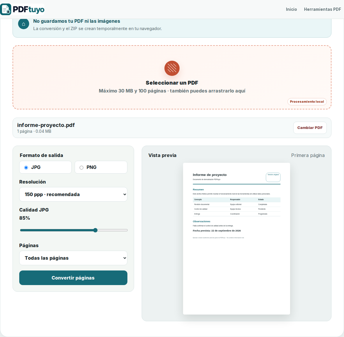The width and height of the screenshot is (344, 337).
Task: Go to Inicio in the navigation
Action: coord(291,9)
